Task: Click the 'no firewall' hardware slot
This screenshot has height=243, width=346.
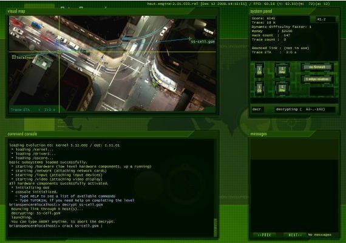Action: click(317, 67)
